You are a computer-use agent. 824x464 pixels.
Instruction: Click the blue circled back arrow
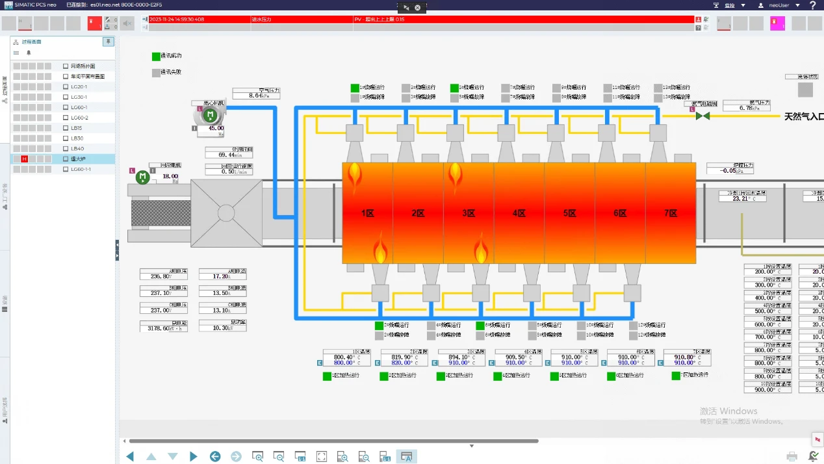[x=215, y=456]
